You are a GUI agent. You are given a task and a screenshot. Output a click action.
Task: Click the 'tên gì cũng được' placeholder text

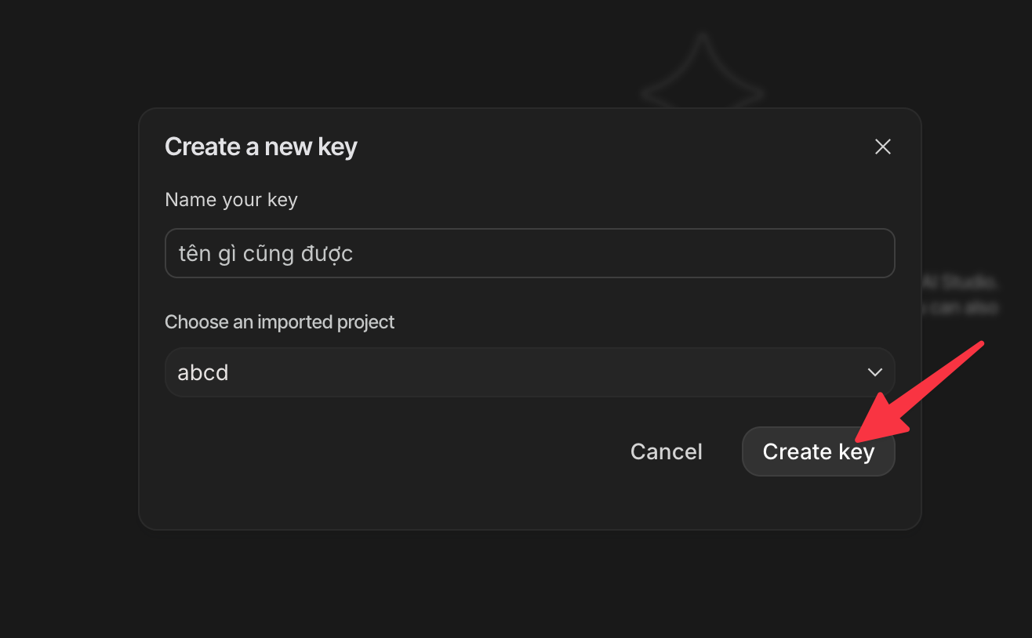click(266, 253)
